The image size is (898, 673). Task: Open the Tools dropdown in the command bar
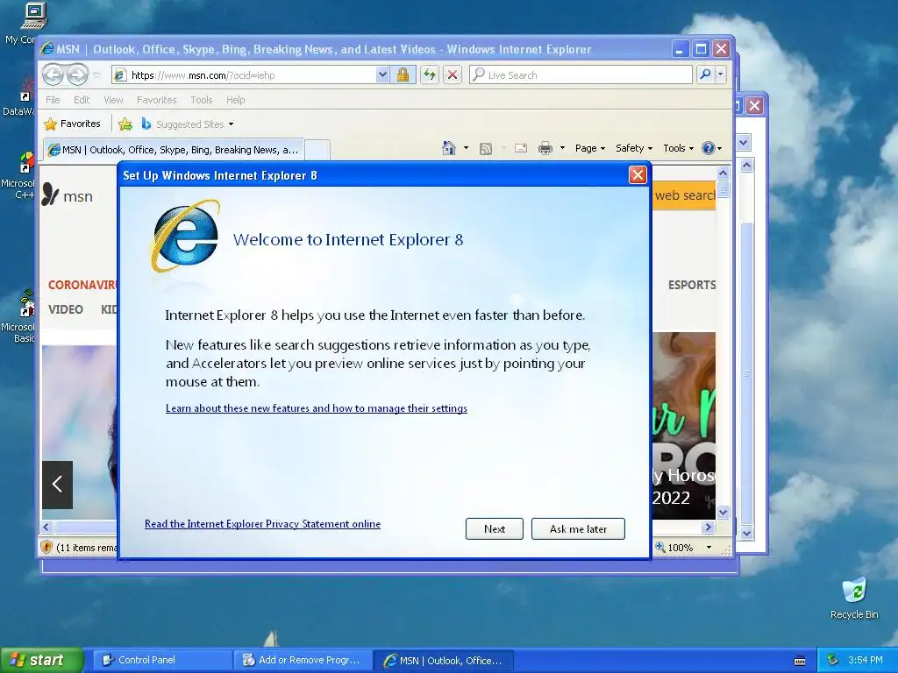click(678, 148)
